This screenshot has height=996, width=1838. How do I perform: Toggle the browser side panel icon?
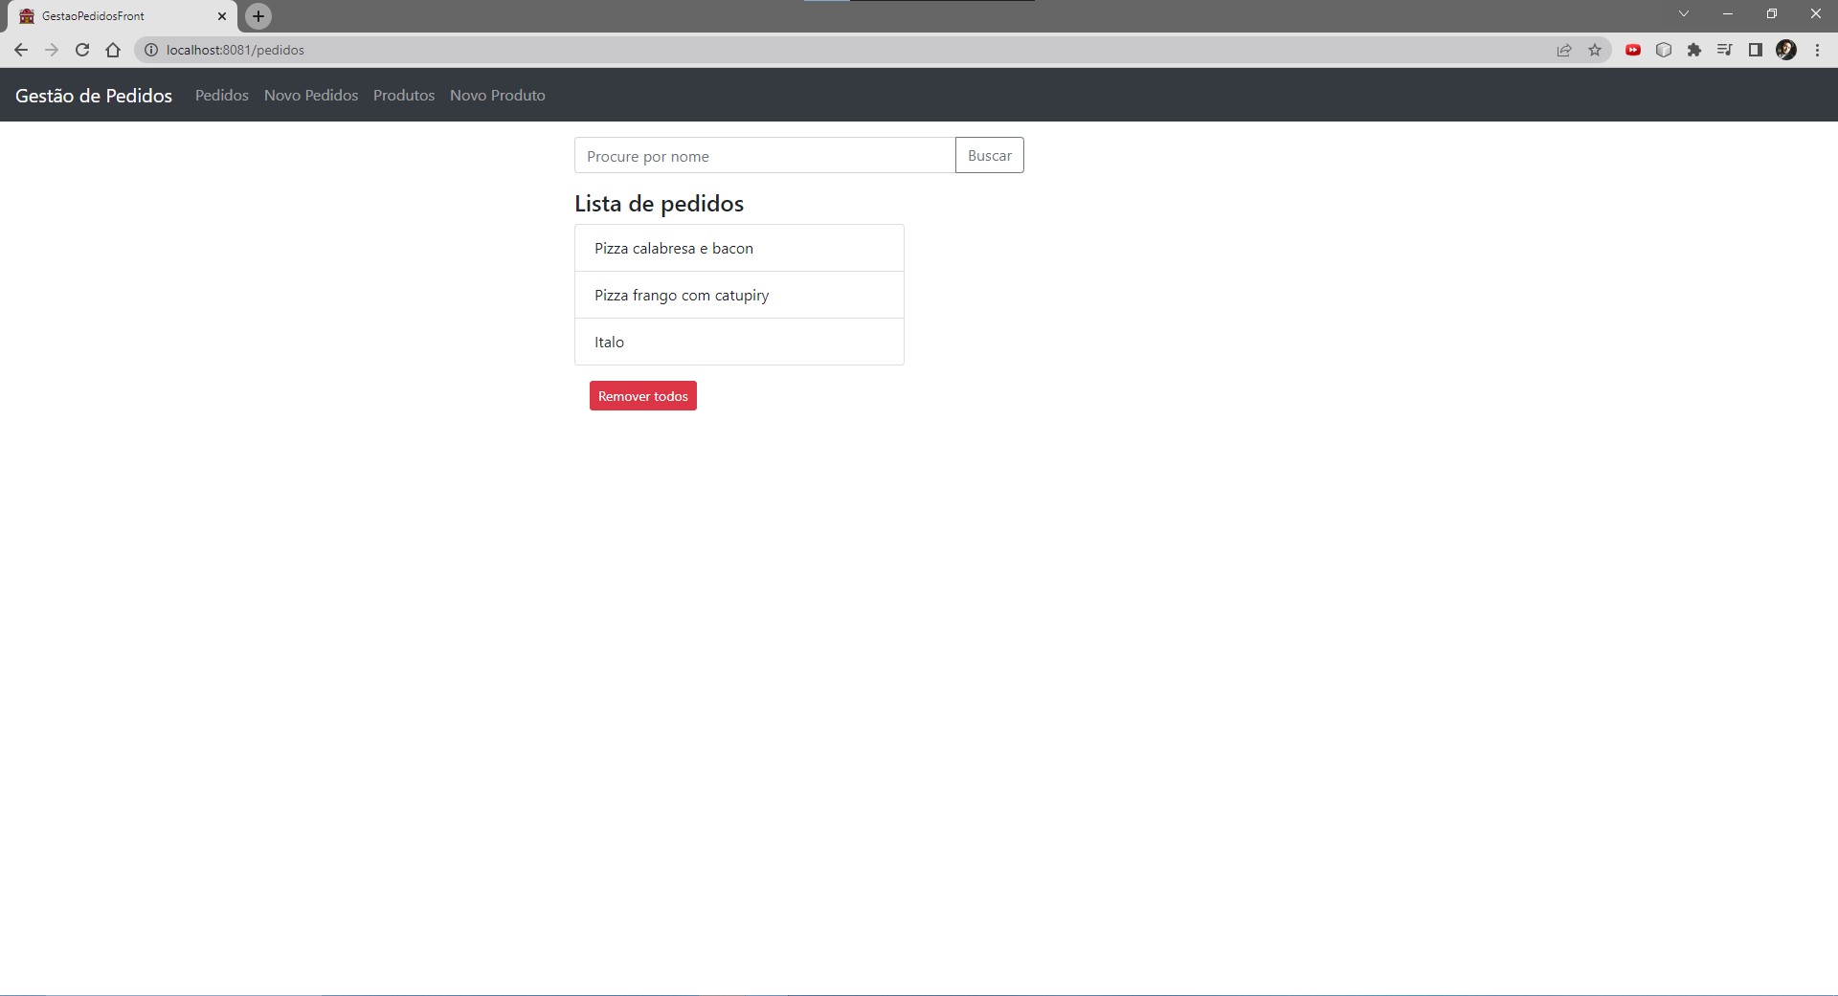click(1756, 49)
